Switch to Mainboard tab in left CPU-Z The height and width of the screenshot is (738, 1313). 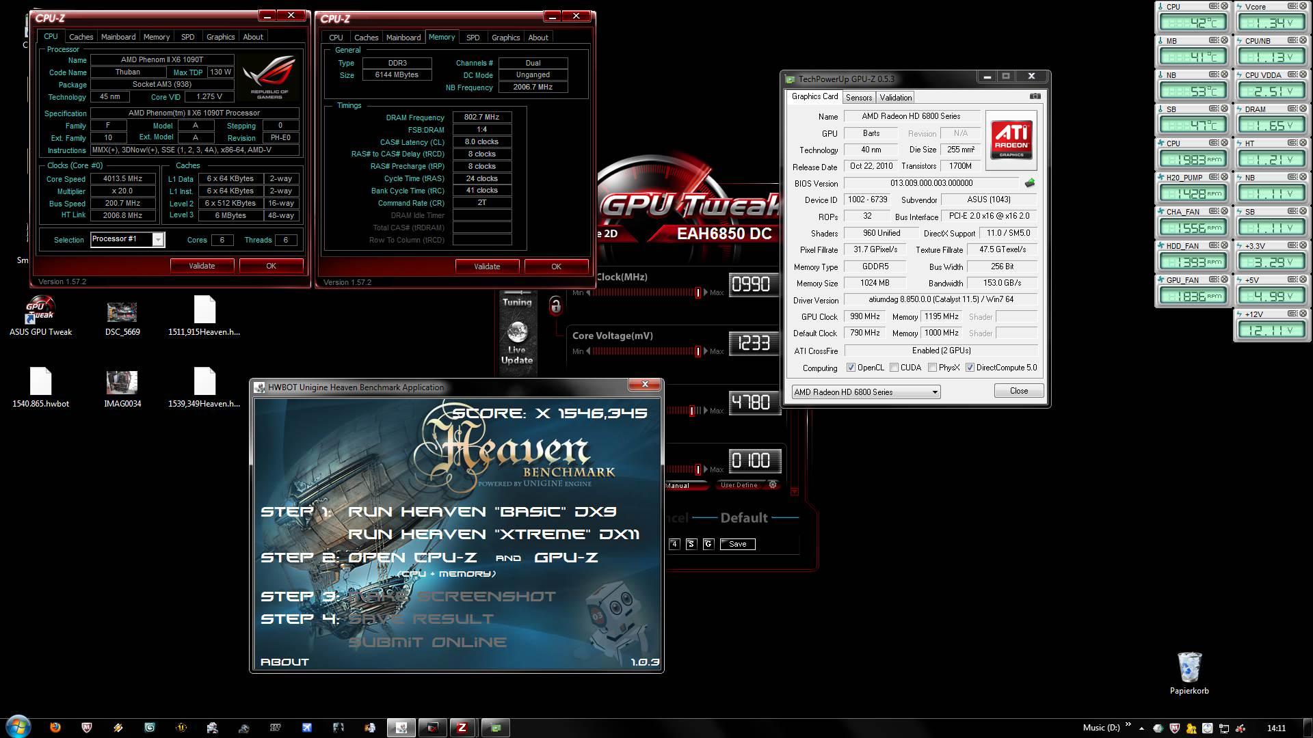[x=118, y=37]
